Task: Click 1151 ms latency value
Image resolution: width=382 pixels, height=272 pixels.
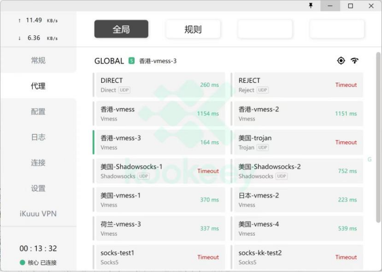Action: [346, 114]
